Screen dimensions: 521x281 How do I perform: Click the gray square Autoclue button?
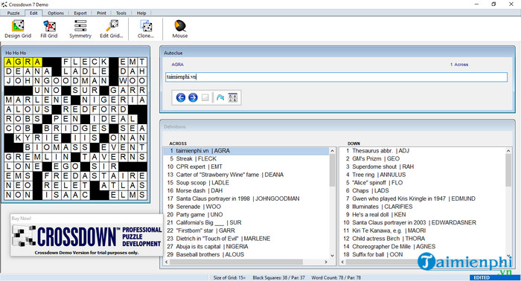point(205,97)
